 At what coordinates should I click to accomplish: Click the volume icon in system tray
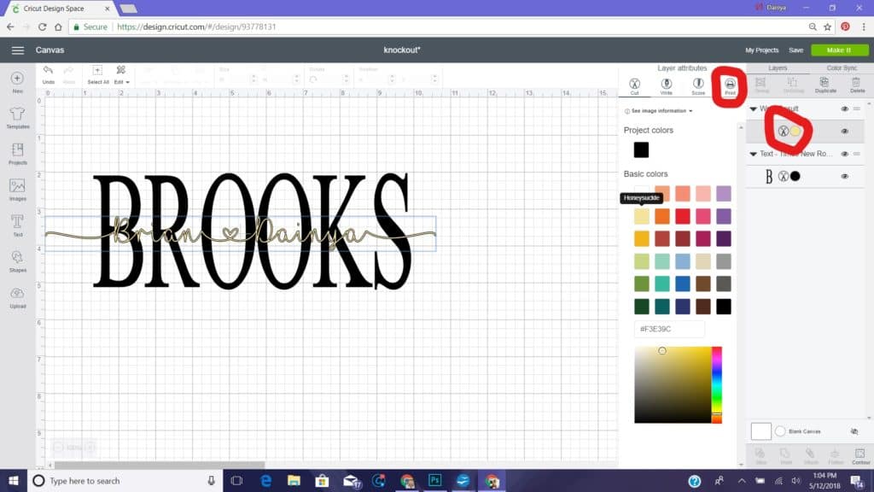(x=796, y=480)
